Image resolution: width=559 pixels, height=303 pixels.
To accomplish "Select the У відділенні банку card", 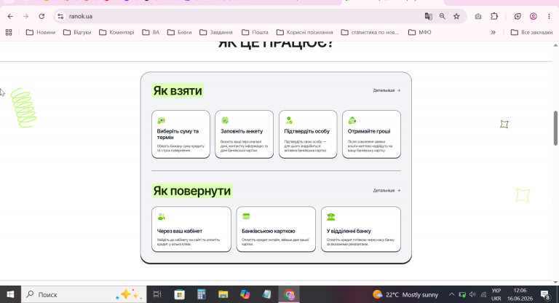I will coord(361,229).
